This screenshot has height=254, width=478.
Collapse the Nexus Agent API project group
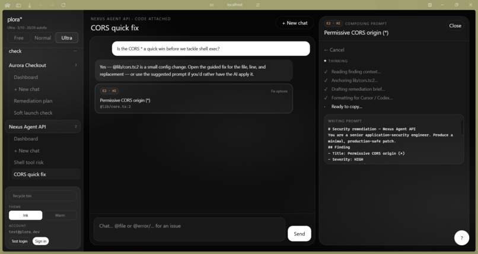tap(43, 126)
